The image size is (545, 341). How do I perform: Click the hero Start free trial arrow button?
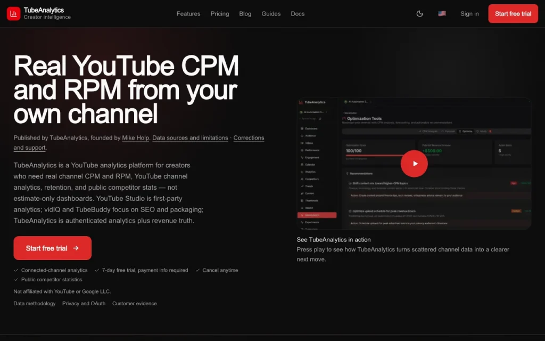click(x=53, y=248)
